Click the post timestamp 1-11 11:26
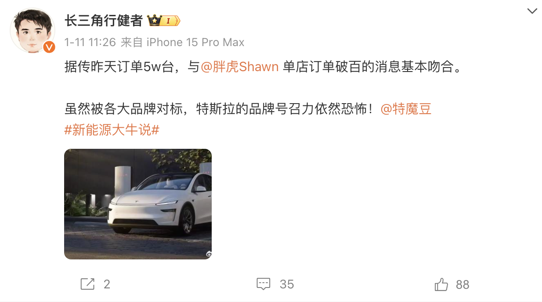Screen dimensions: 542x302 pos(90,42)
